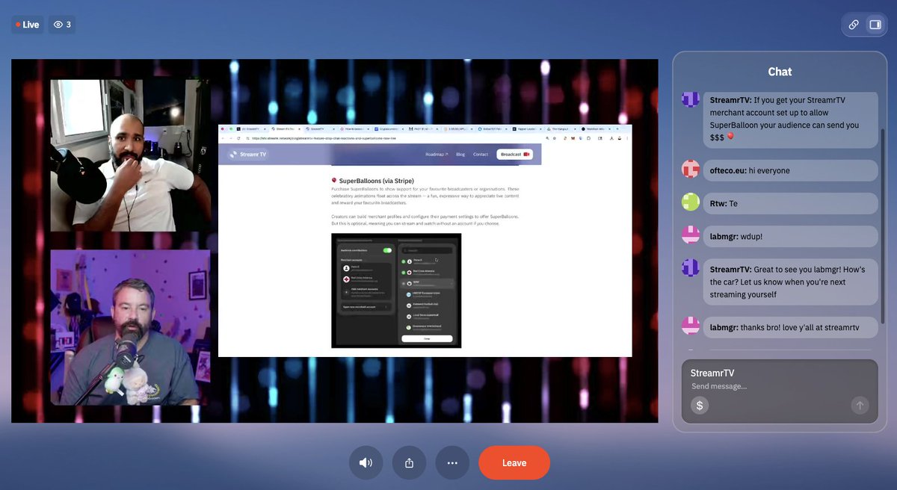This screenshot has height=490, width=897.
Task: Open the three-dot more options menu
Action: [452, 462]
